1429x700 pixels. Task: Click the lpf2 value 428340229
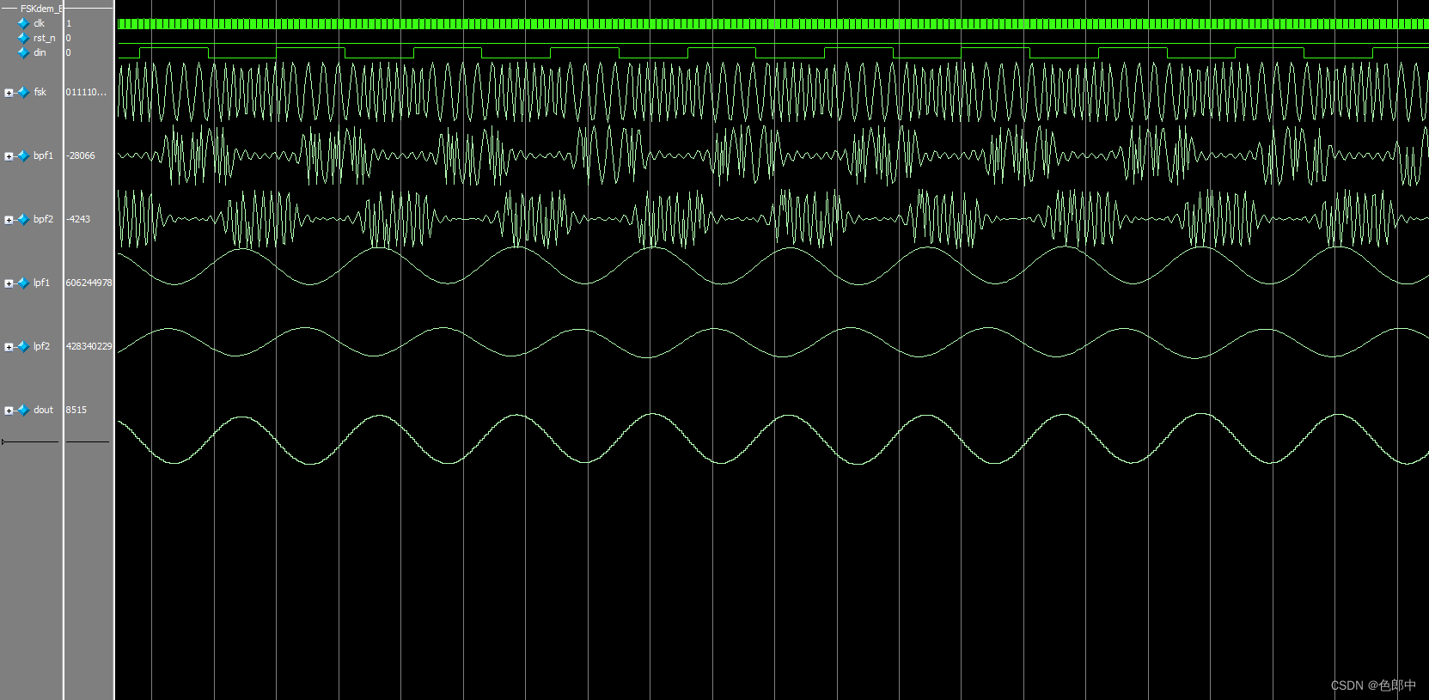89,346
